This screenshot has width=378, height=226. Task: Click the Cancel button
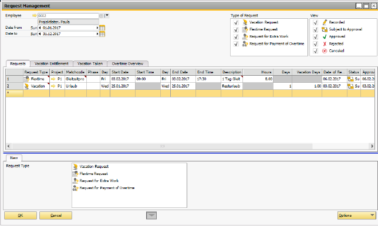(56, 215)
